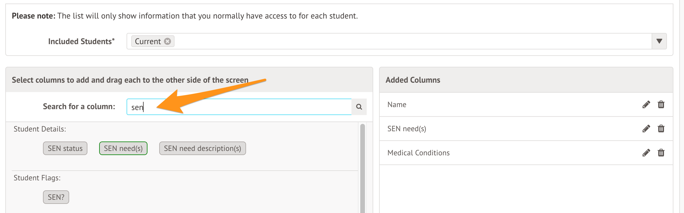Remove SEN need(s) from added columns

661,129
